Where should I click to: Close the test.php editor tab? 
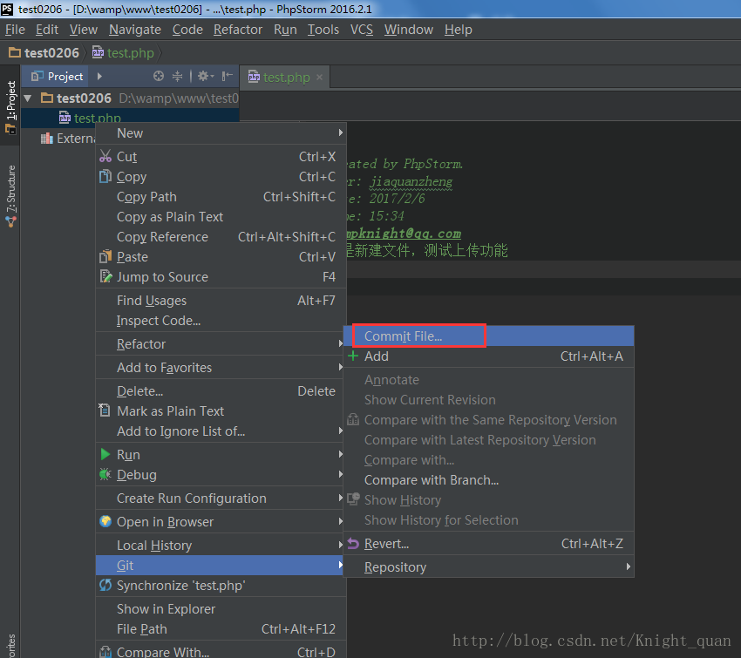pos(319,77)
